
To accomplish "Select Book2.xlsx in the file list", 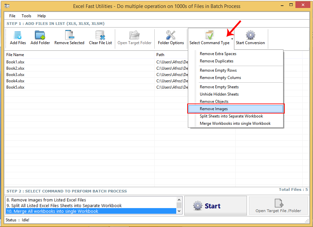I will 15,68.
